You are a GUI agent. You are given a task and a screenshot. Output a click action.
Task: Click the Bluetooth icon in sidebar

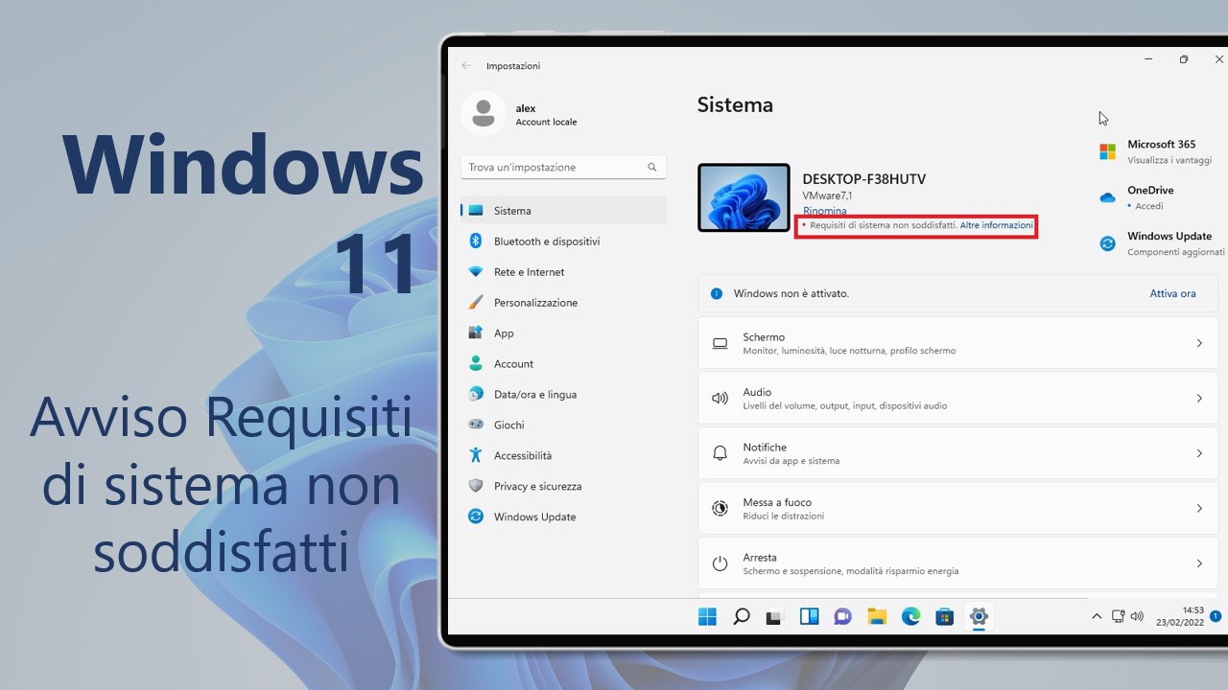point(475,241)
